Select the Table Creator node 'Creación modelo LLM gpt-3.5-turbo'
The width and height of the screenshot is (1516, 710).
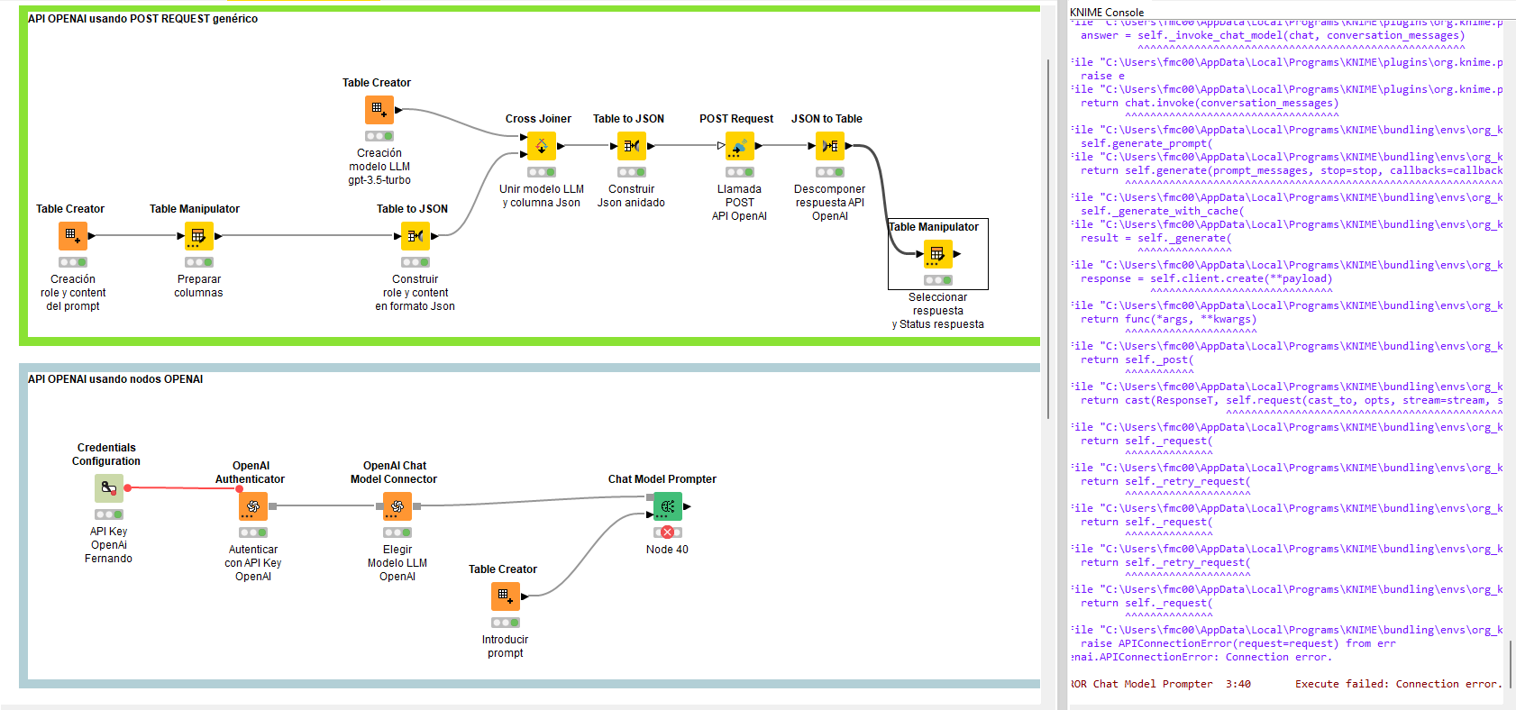379,110
